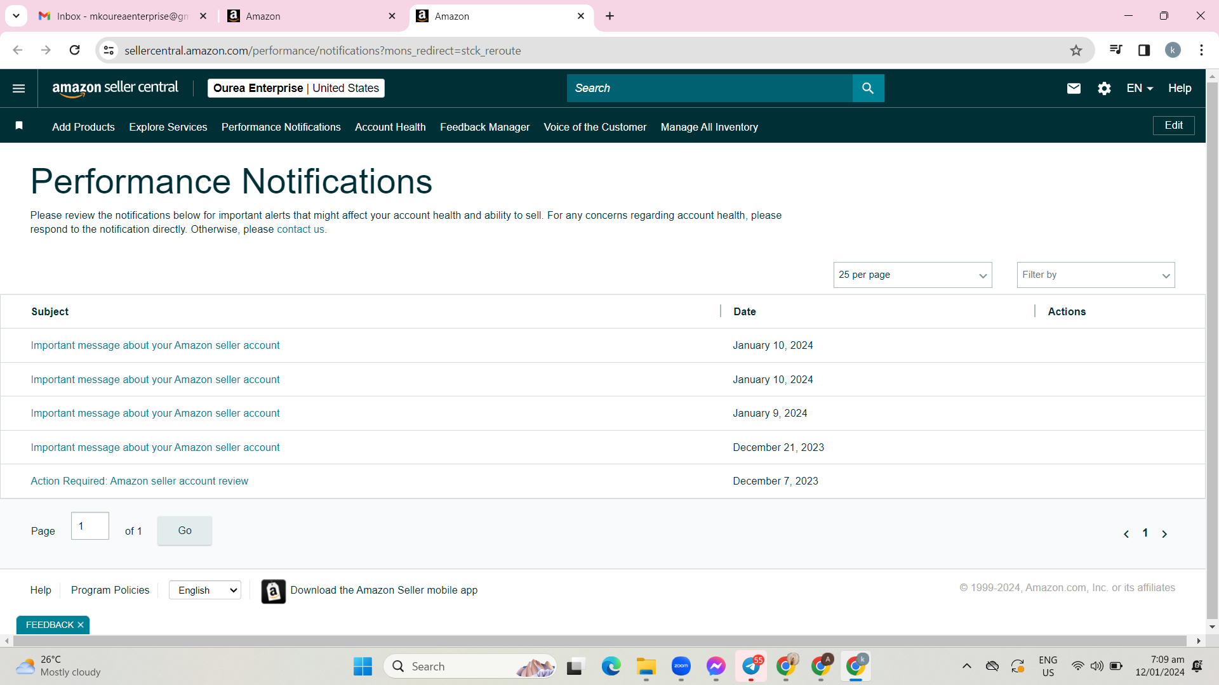Open the hamburger navigation menu

click(x=19, y=88)
